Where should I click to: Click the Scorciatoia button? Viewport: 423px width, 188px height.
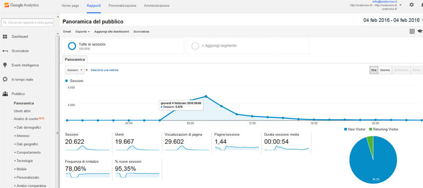click(141, 31)
